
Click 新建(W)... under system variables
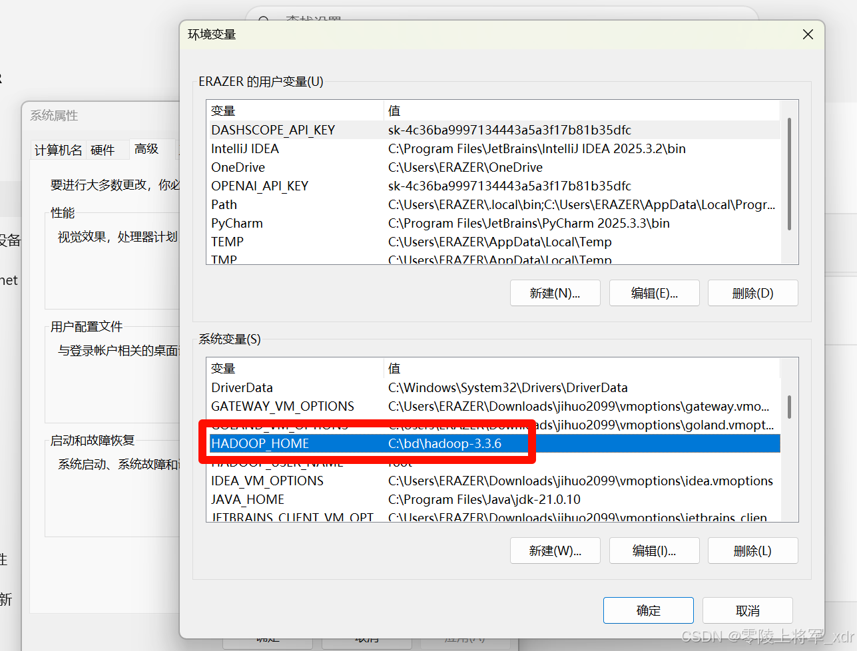(555, 550)
